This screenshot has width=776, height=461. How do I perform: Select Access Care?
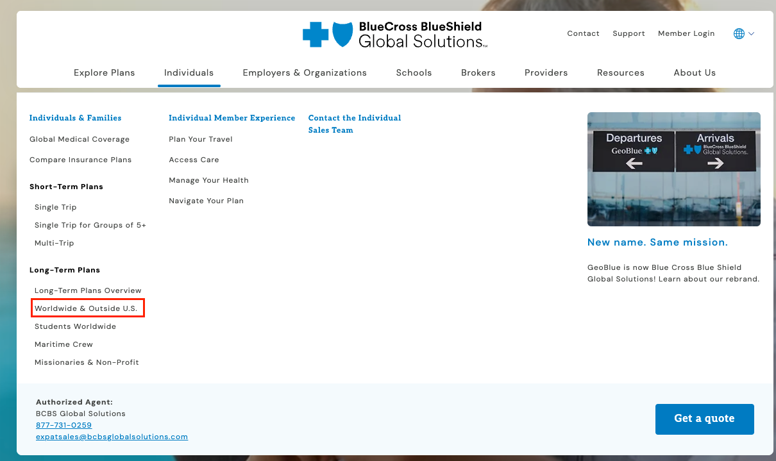(x=194, y=160)
